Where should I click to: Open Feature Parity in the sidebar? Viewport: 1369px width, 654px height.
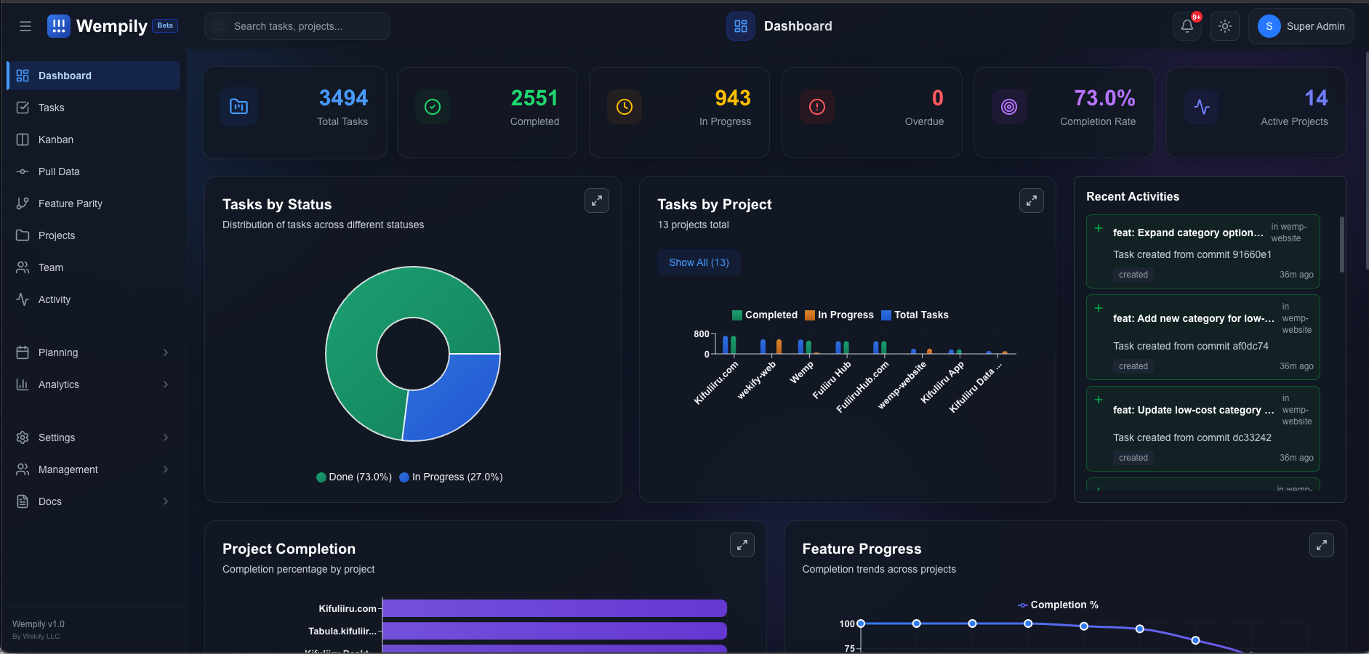point(70,203)
